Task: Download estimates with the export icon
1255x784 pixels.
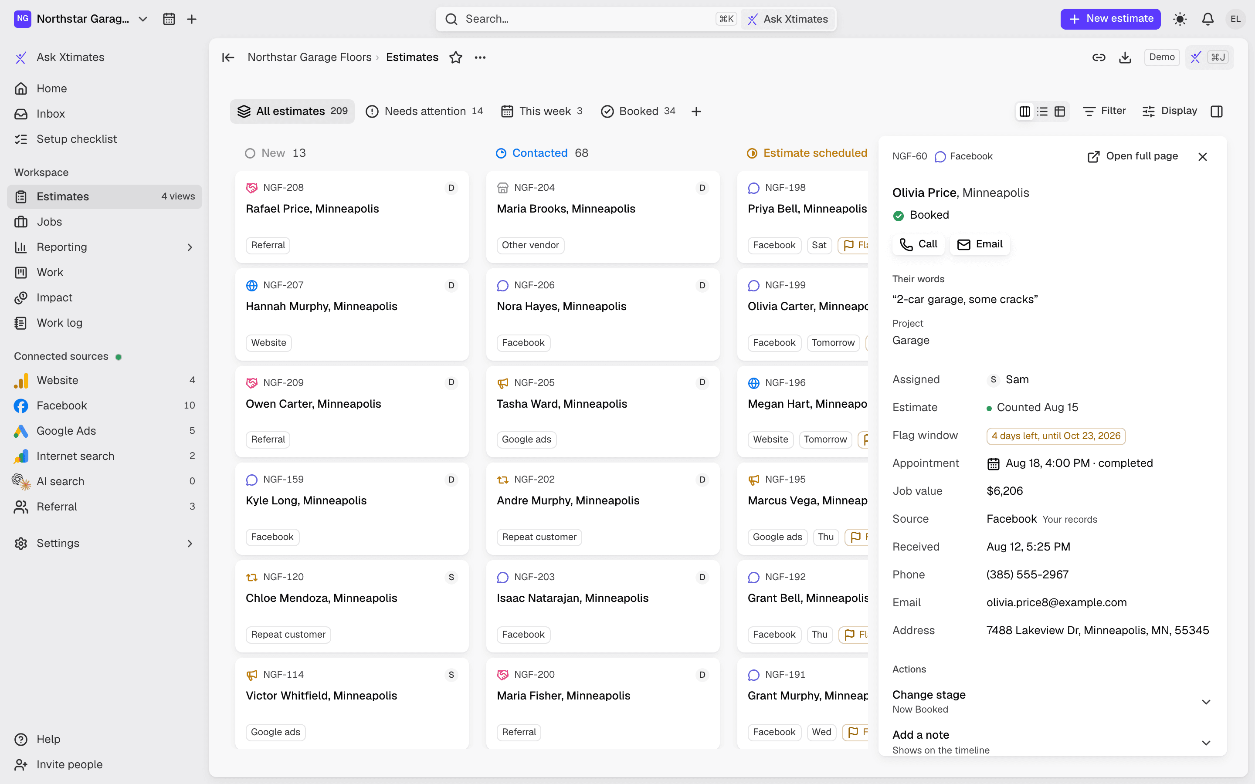Action: (1125, 57)
